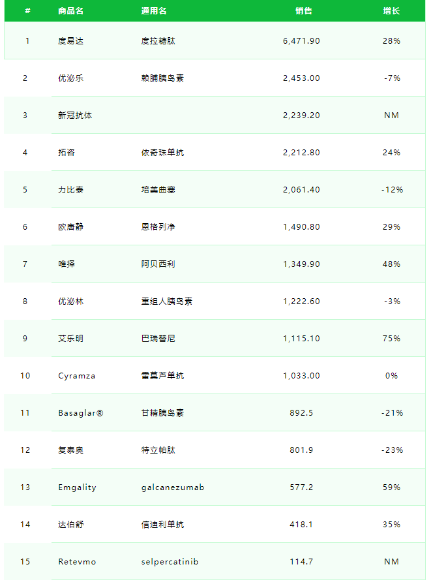Select the galcanezumab generic name cell
431x586 pixels.
click(x=173, y=487)
